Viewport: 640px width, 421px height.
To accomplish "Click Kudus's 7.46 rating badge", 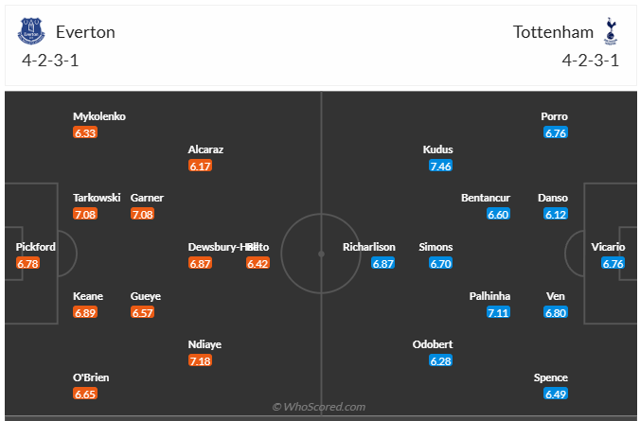I will pyautogui.click(x=440, y=166).
